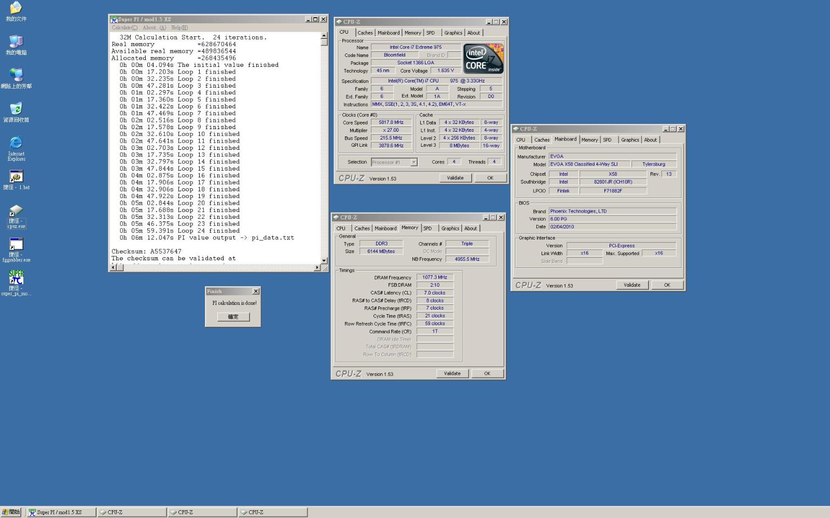Switch to Graphics tab in the Mainboard window

(x=630, y=139)
